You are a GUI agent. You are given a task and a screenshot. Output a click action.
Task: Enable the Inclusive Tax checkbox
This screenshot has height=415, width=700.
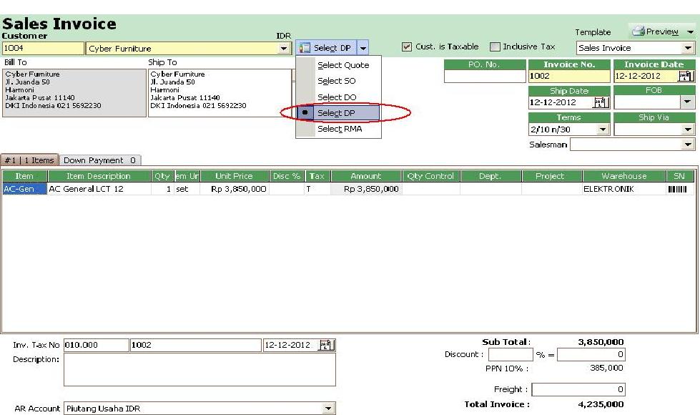coord(495,47)
